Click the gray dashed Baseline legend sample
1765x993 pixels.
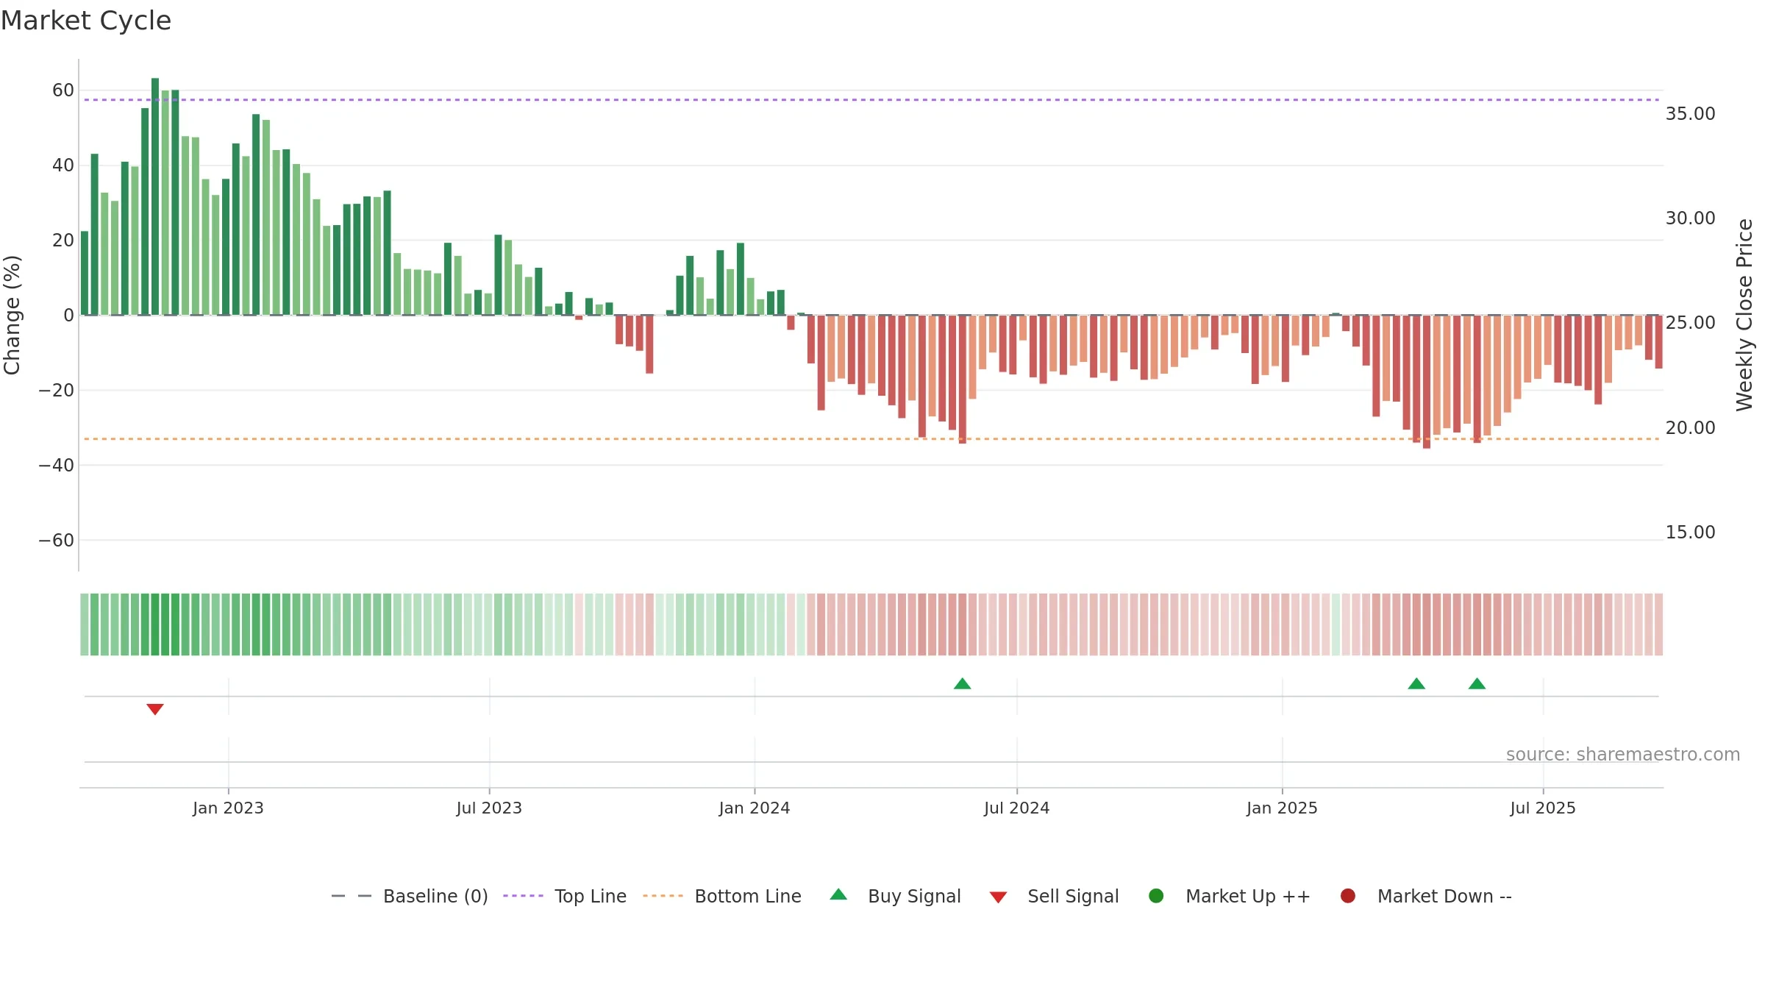pos(352,896)
